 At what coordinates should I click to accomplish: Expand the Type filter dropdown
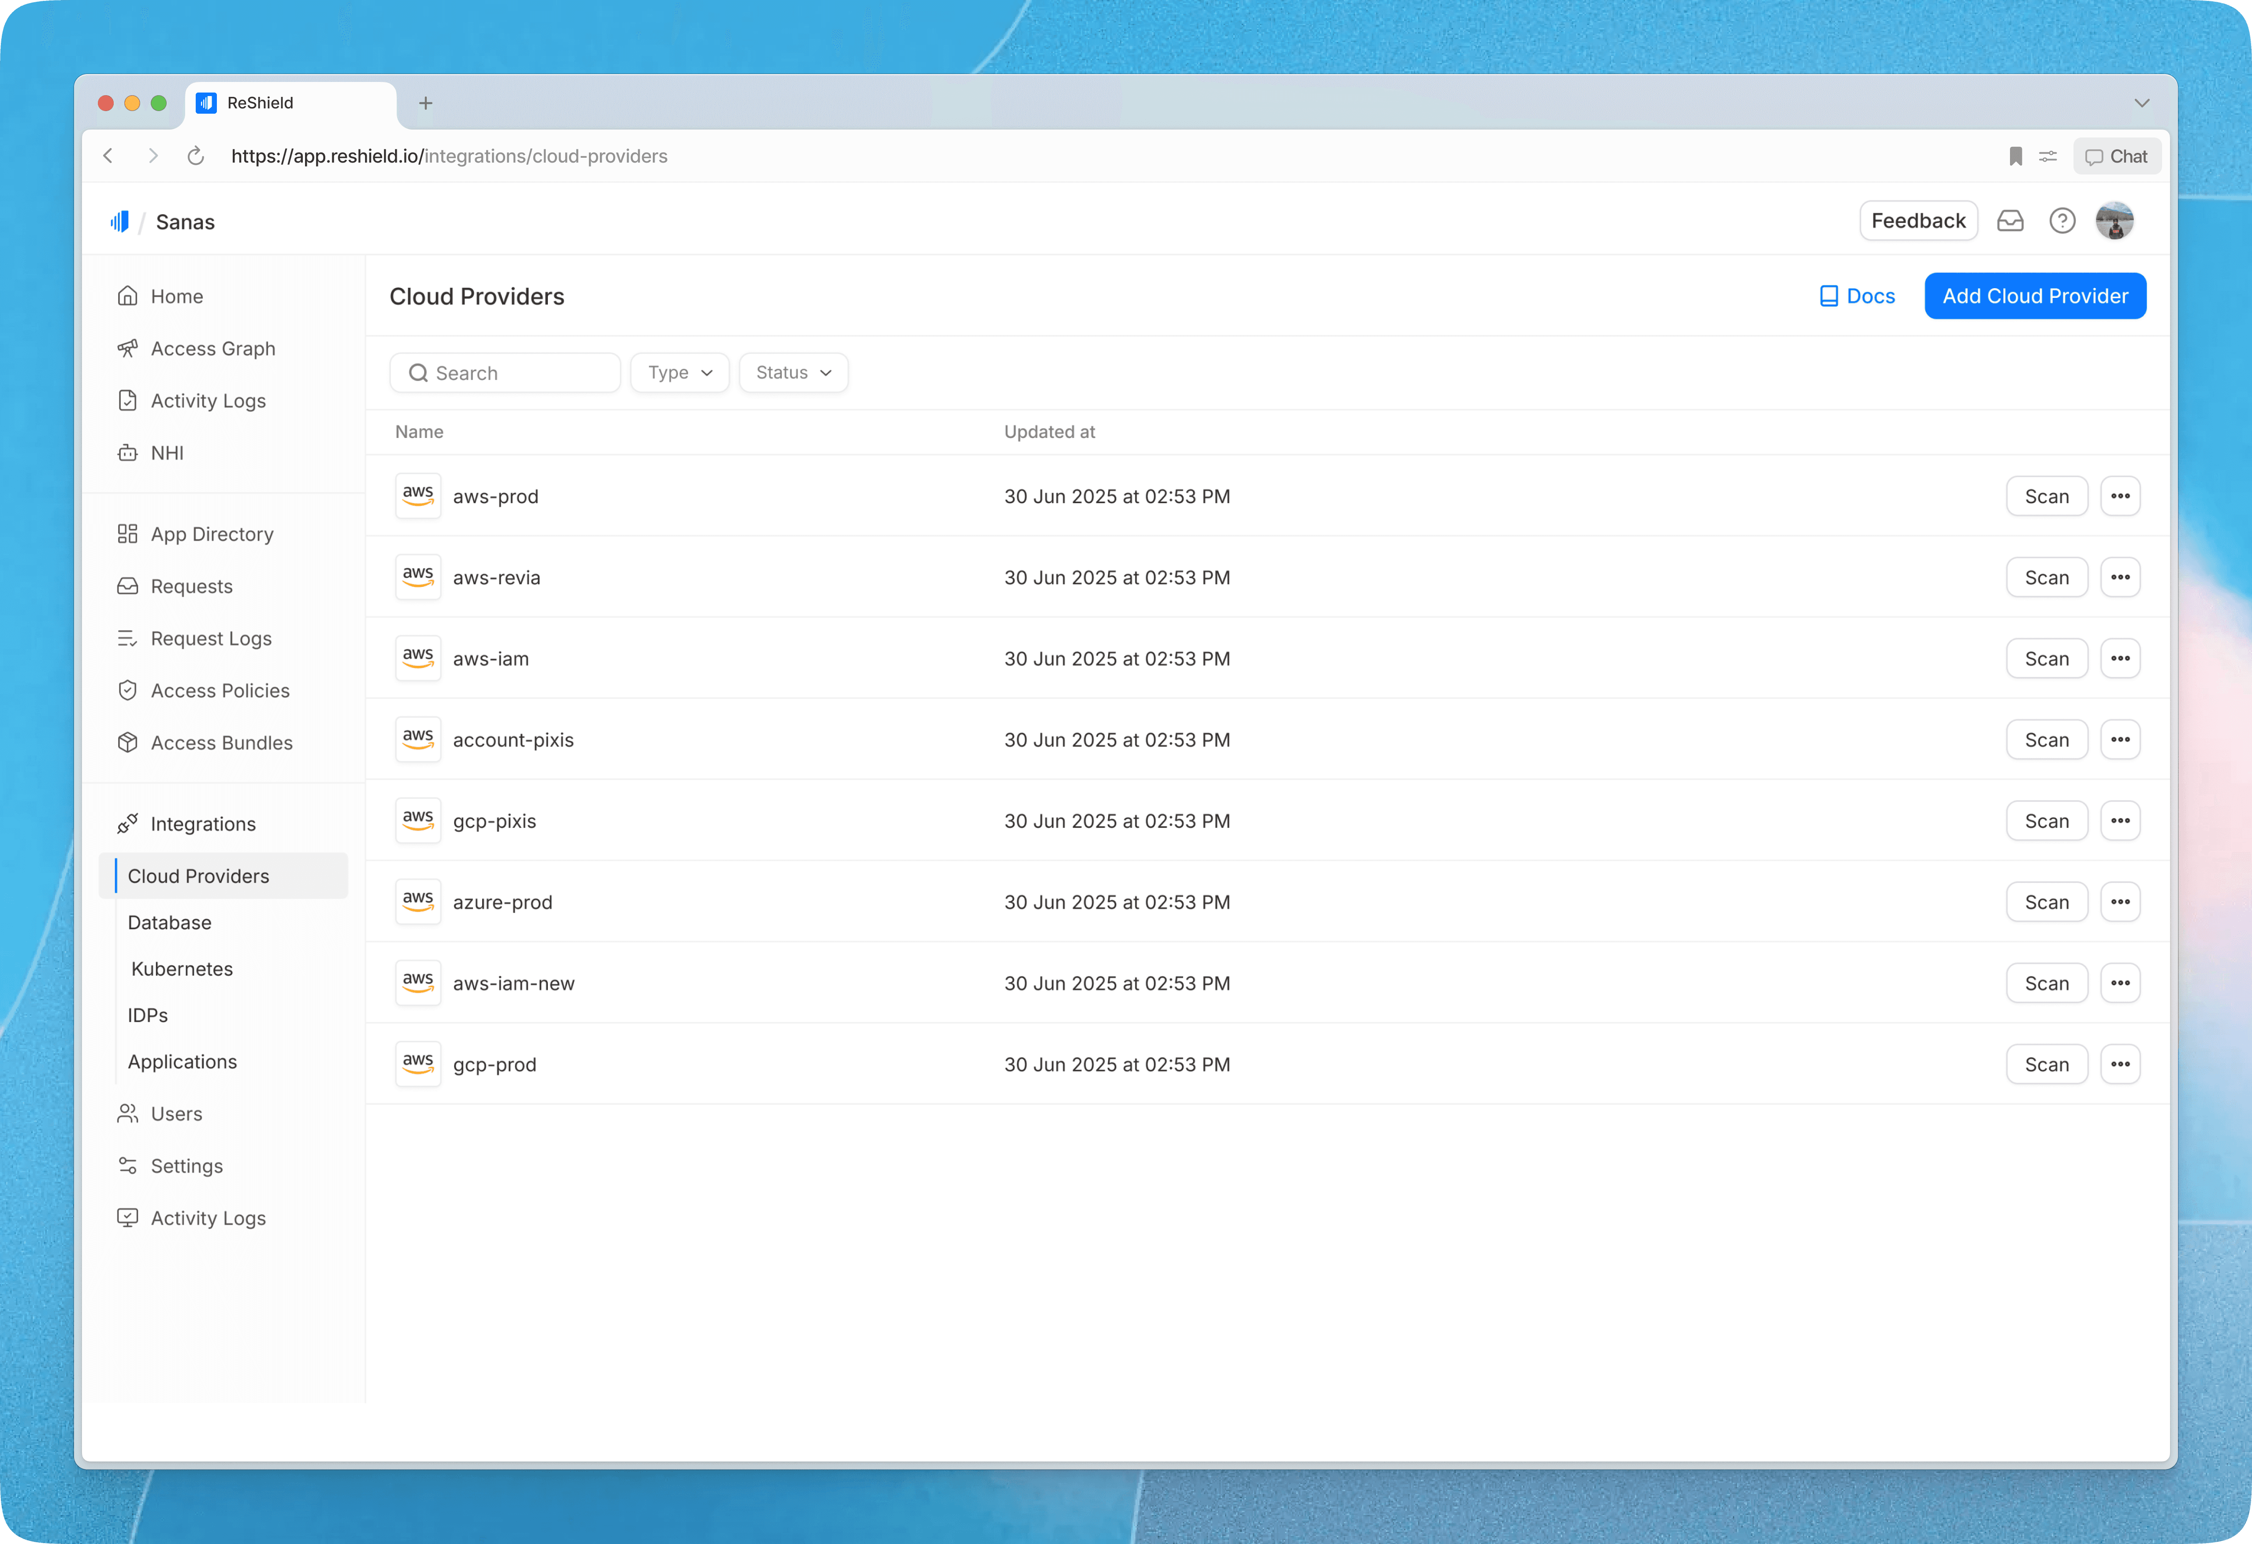(x=679, y=373)
